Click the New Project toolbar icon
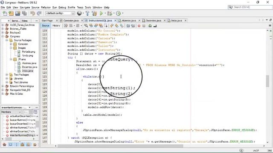This screenshot has height=153, width=273. pyautogui.click(x=11, y=13)
